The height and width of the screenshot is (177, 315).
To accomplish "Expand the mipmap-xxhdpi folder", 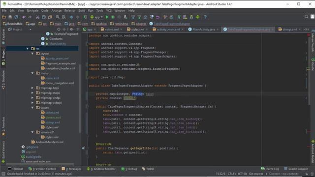I will pyautogui.click(x=32, y=103).
